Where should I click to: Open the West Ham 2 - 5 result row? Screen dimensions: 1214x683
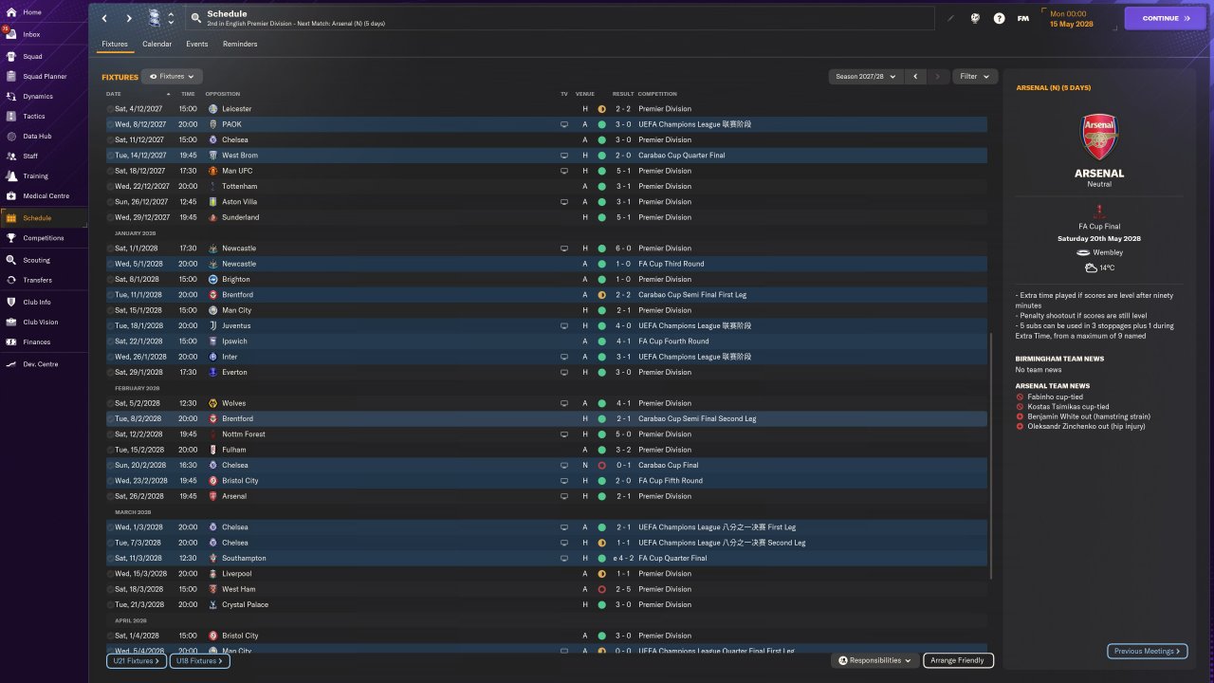[x=546, y=589]
